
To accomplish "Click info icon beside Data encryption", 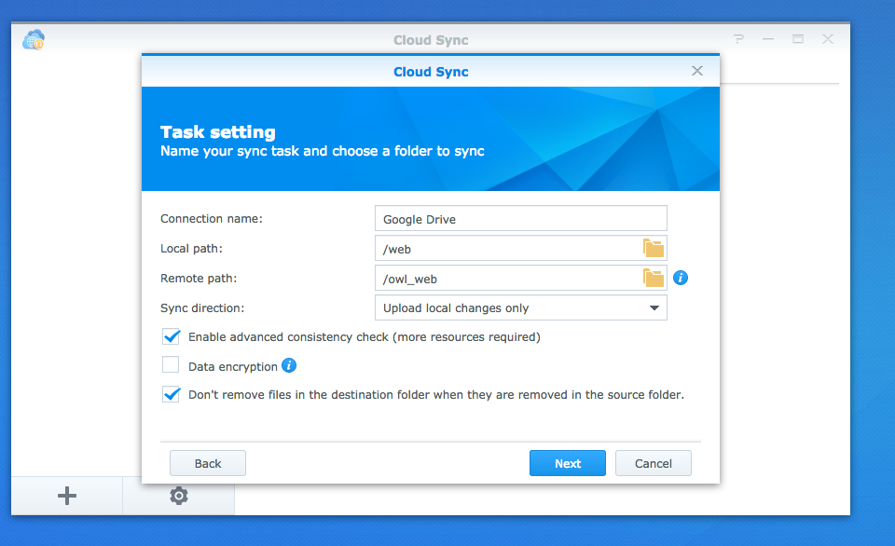I will [x=289, y=366].
